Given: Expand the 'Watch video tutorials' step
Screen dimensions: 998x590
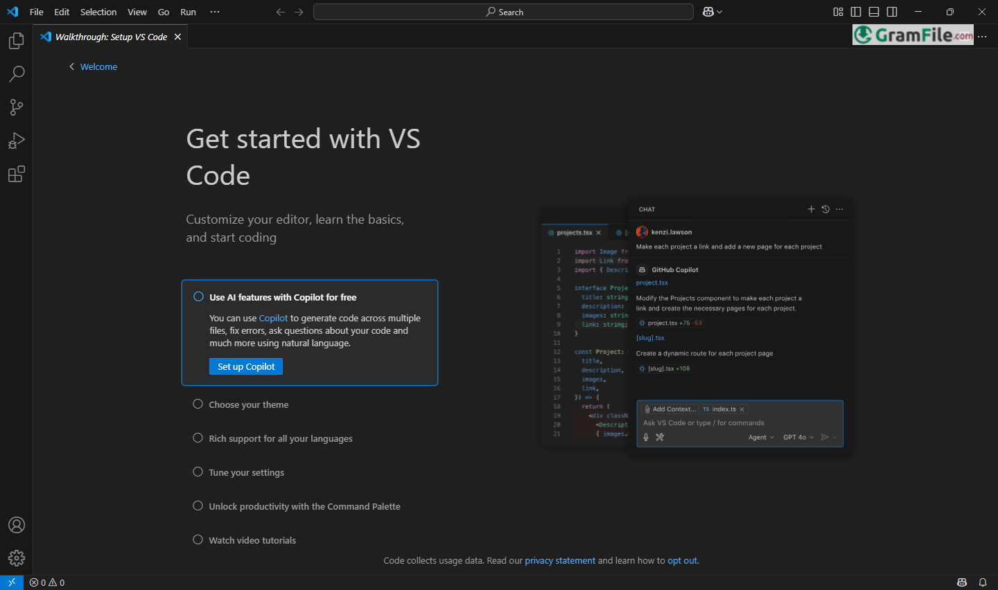Looking at the screenshot, I should 252,540.
